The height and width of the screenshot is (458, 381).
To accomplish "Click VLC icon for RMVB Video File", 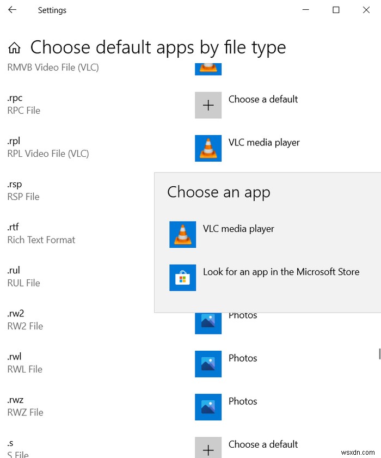I will (208, 69).
